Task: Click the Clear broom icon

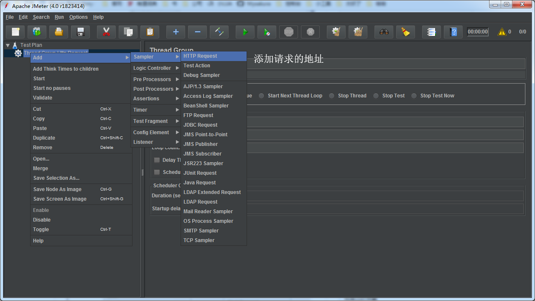Action: (336, 32)
